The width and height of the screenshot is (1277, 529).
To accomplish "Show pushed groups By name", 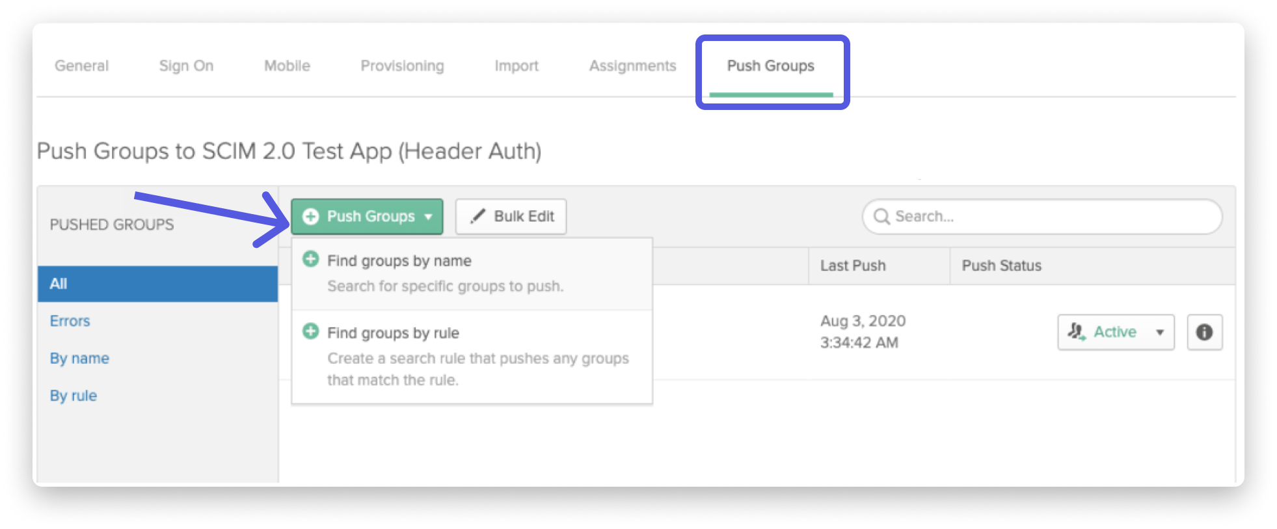I will [79, 359].
